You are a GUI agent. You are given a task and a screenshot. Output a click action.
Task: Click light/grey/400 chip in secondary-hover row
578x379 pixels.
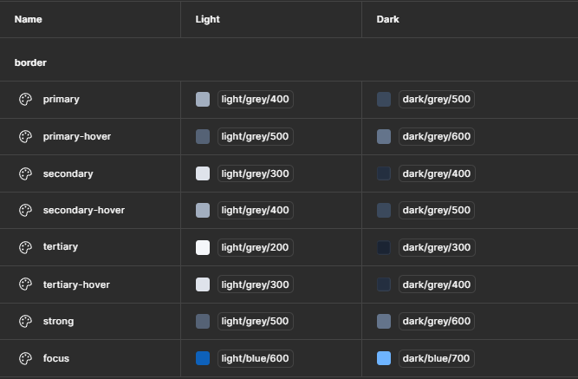(256, 211)
